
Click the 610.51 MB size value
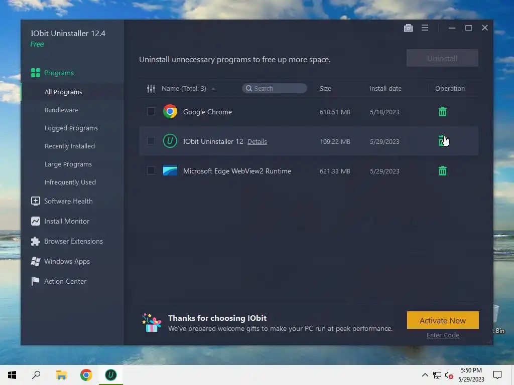tap(335, 112)
